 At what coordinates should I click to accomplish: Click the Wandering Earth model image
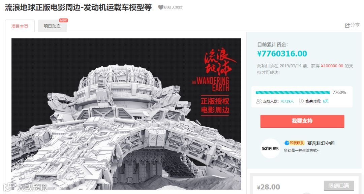[x=126, y=114]
